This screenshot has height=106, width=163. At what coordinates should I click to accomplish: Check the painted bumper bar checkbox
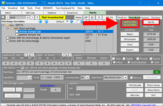17,35
